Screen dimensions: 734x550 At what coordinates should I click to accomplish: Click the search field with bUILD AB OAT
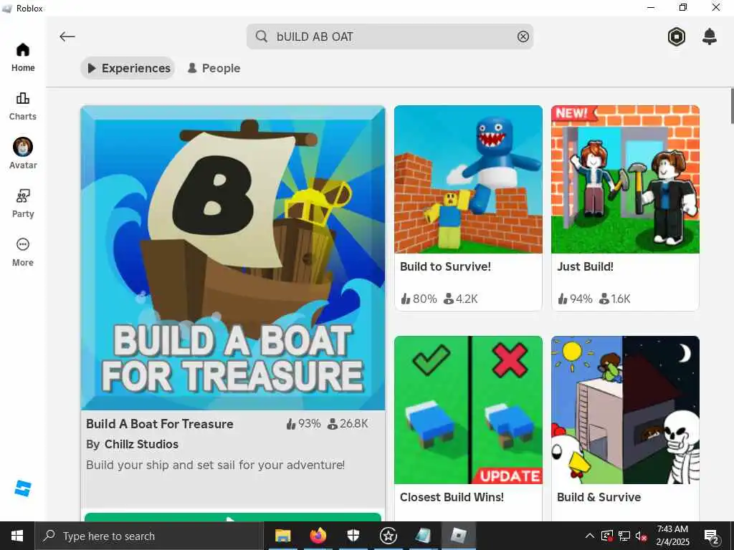[x=390, y=37]
